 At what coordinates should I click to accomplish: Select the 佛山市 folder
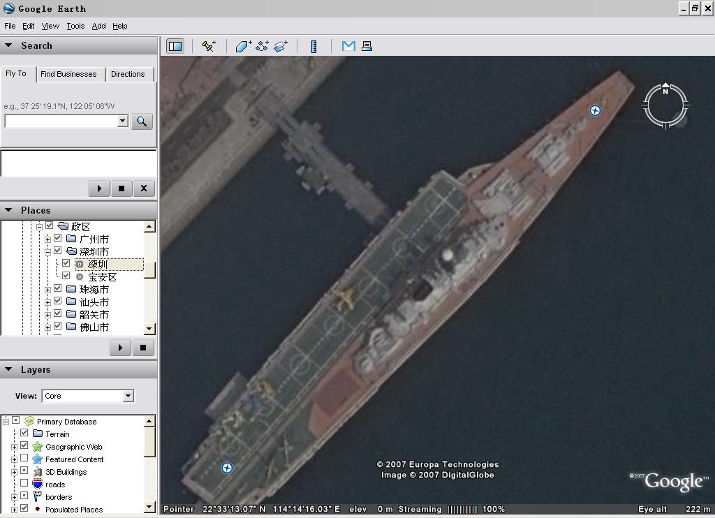pyautogui.click(x=94, y=327)
